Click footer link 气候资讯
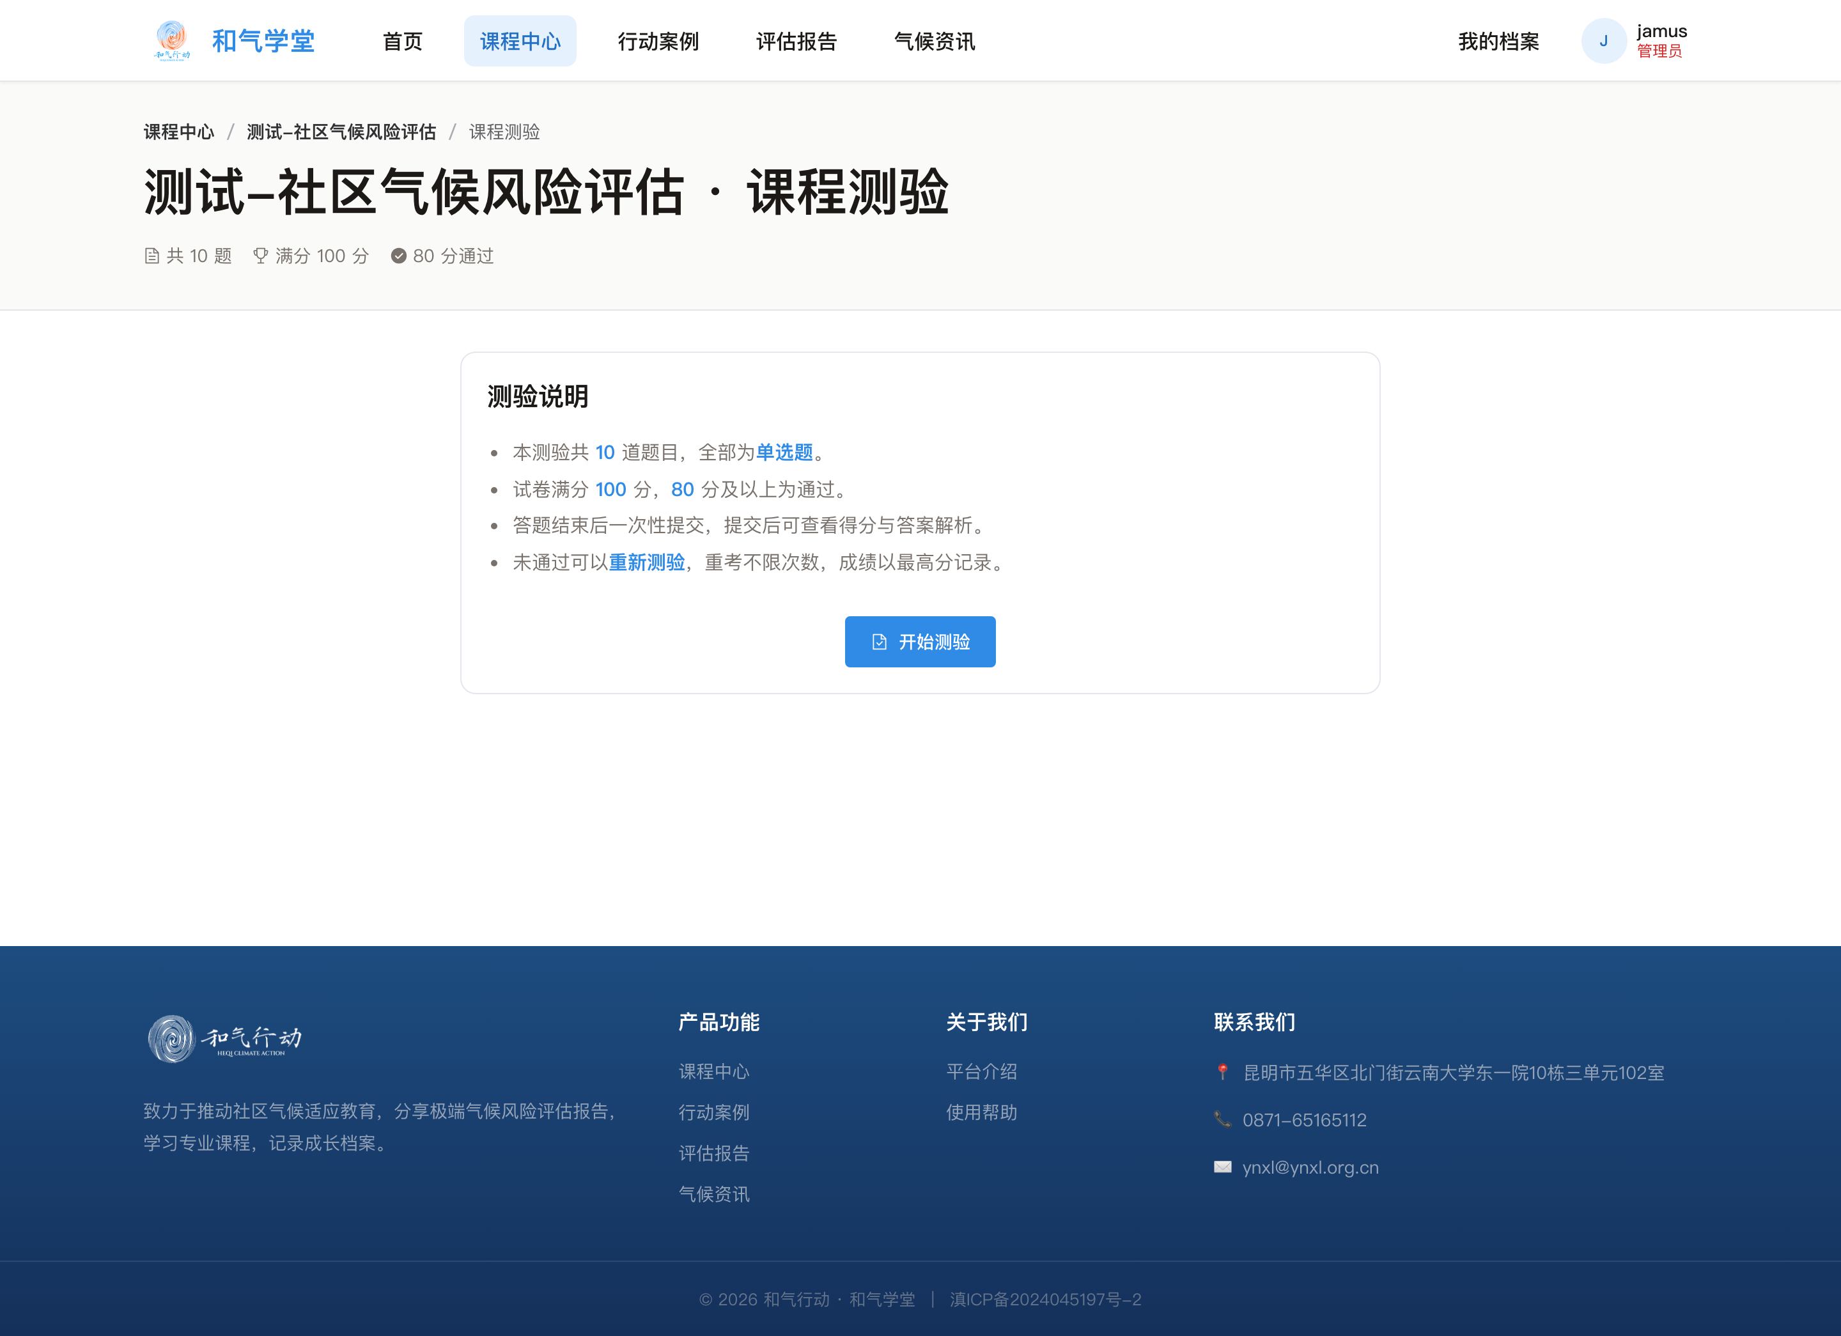 pos(714,1194)
